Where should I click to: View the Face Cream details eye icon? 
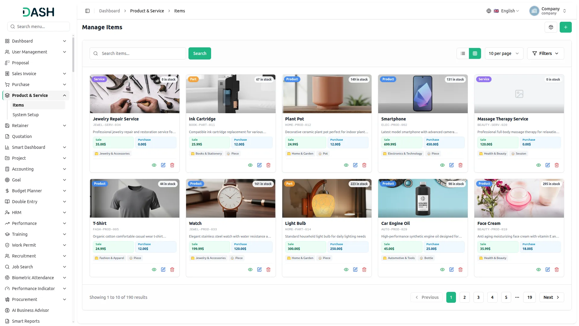click(539, 270)
